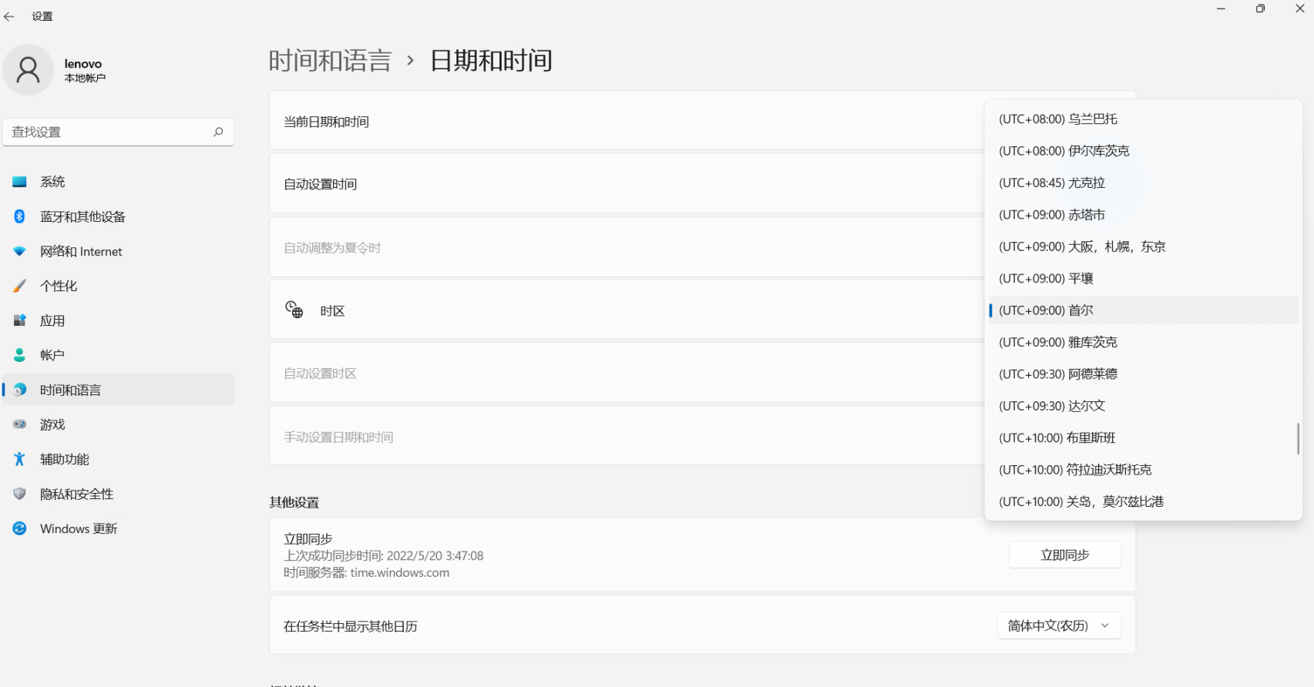1314x687 pixels.
Task: Select time zone (UTC+10:00) 符拉迪沃斯托克
Action: coord(1144,470)
